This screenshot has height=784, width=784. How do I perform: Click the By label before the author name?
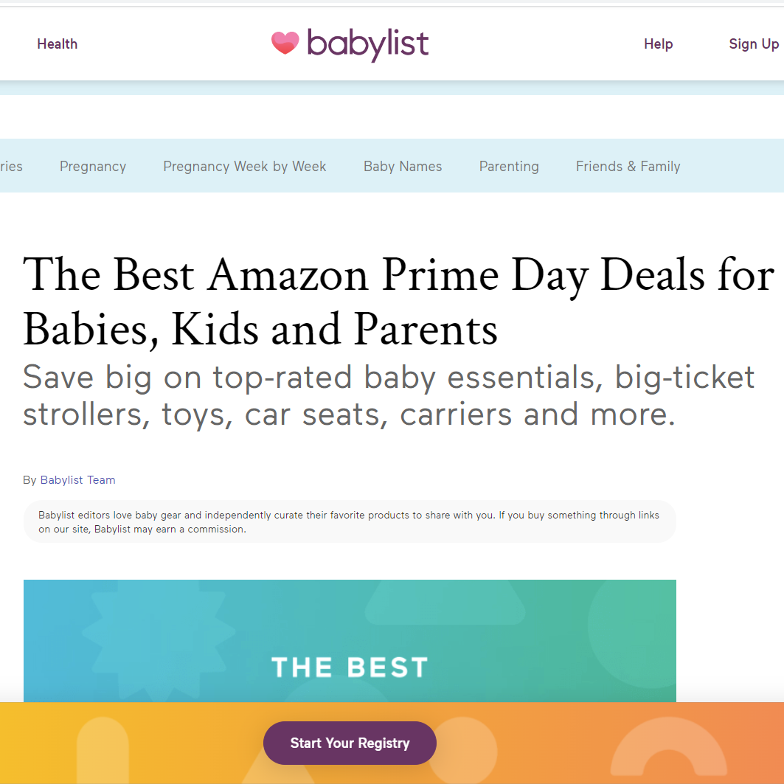point(30,480)
